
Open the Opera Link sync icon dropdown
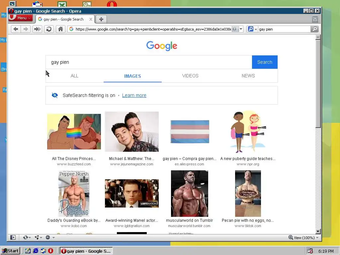pos(27,237)
